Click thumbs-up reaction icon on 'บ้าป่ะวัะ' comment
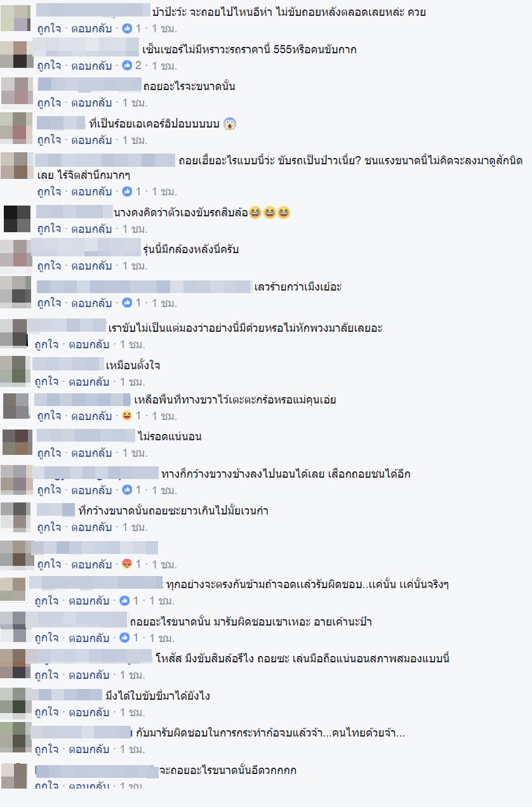532x807 pixels. pos(127,29)
